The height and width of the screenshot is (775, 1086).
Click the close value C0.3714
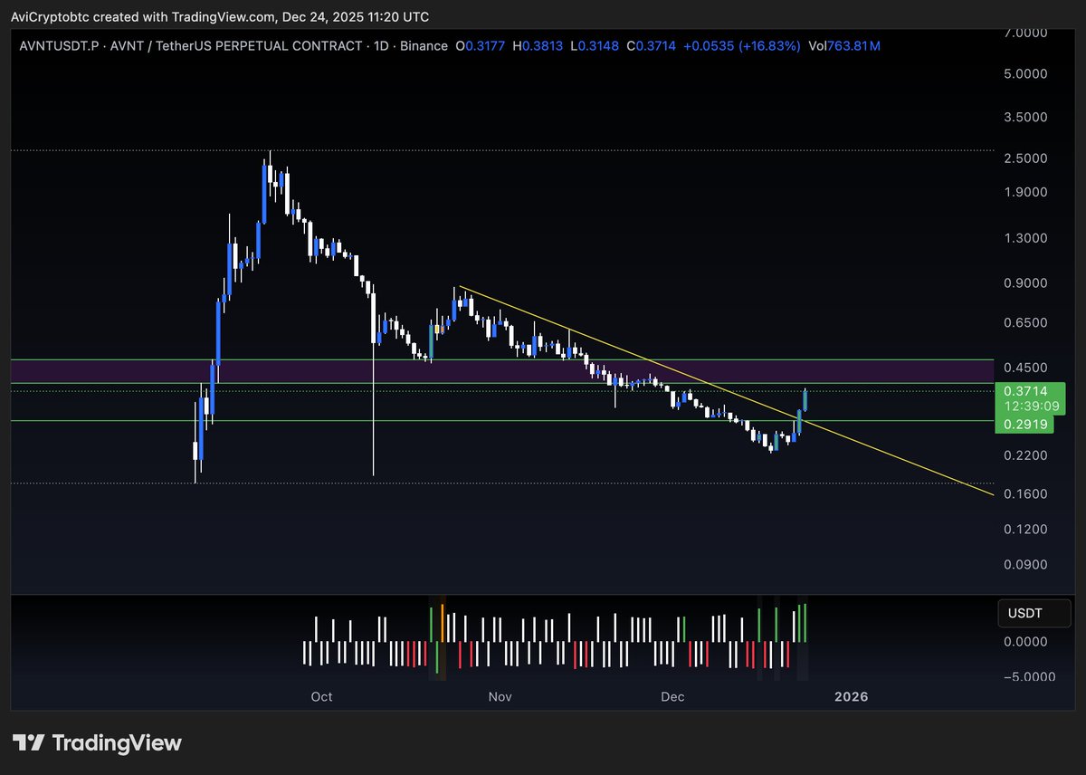tap(651, 45)
